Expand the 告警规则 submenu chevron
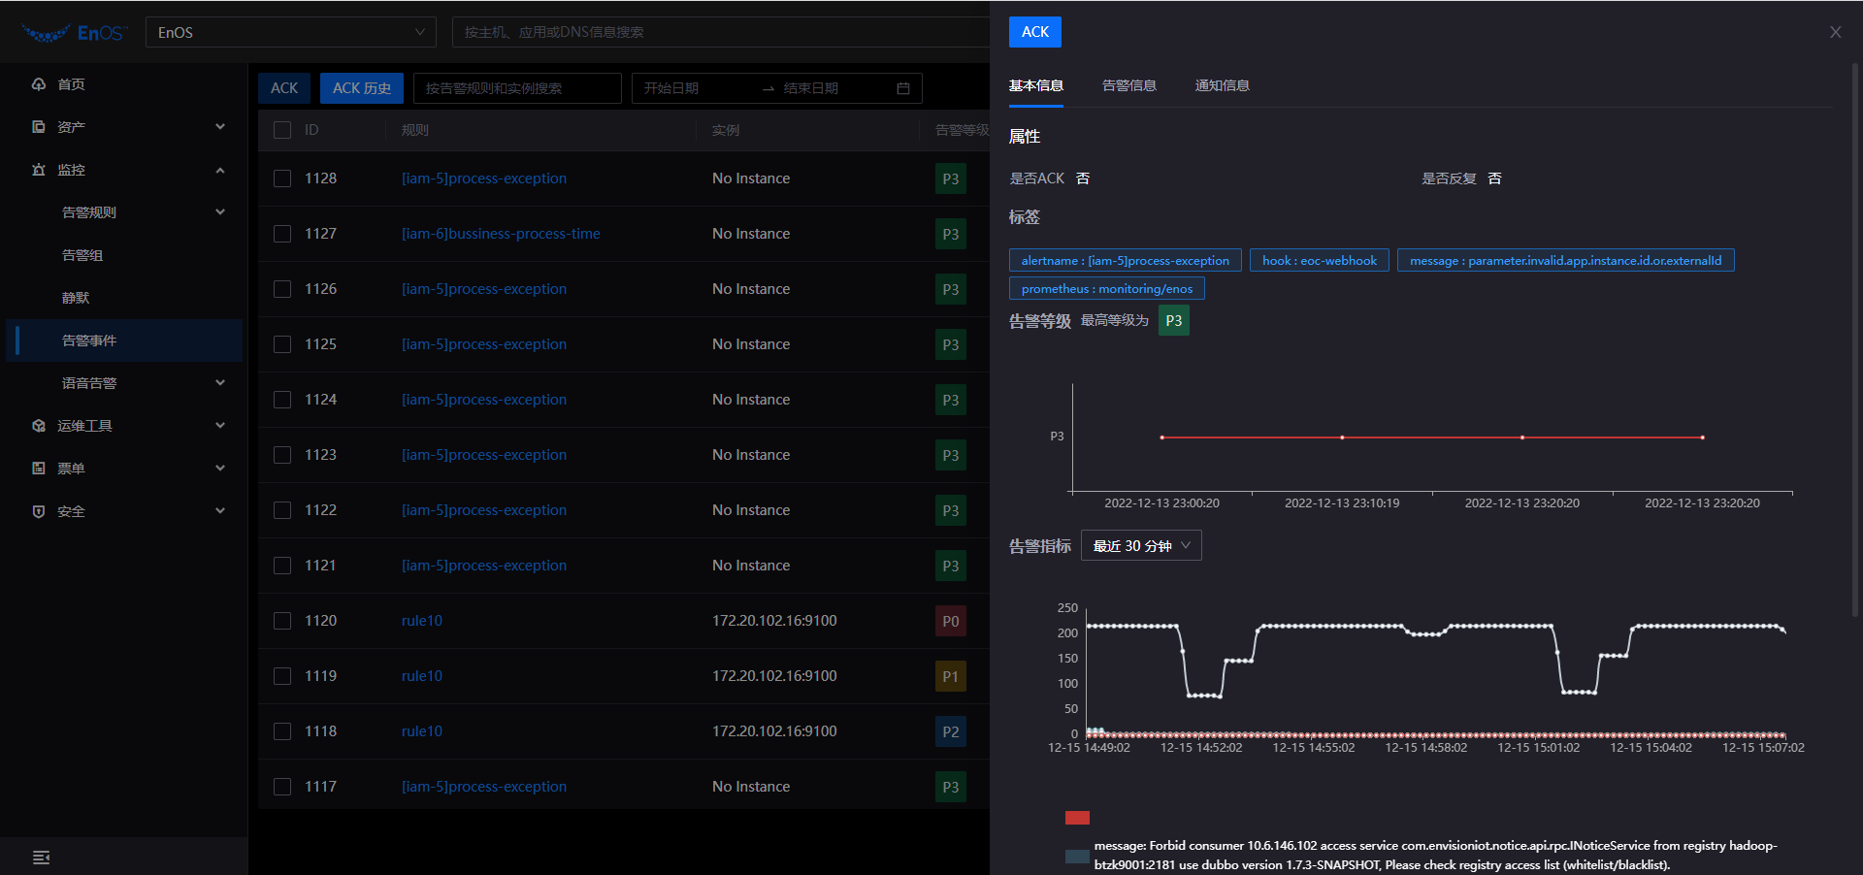This screenshot has height=875, width=1863. coord(220,212)
